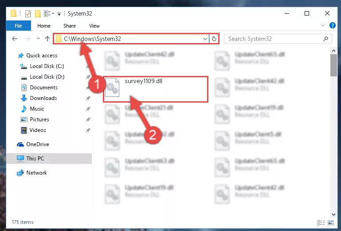Image resolution: width=341 pixels, height=231 pixels.
Task: Switch to Large icons view in status bar
Action: [x=331, y=223]
